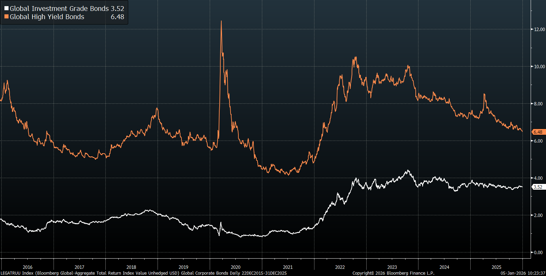Click the 3.52 value in the legend
The image size is (546, 276).
[x=117, y=9]
